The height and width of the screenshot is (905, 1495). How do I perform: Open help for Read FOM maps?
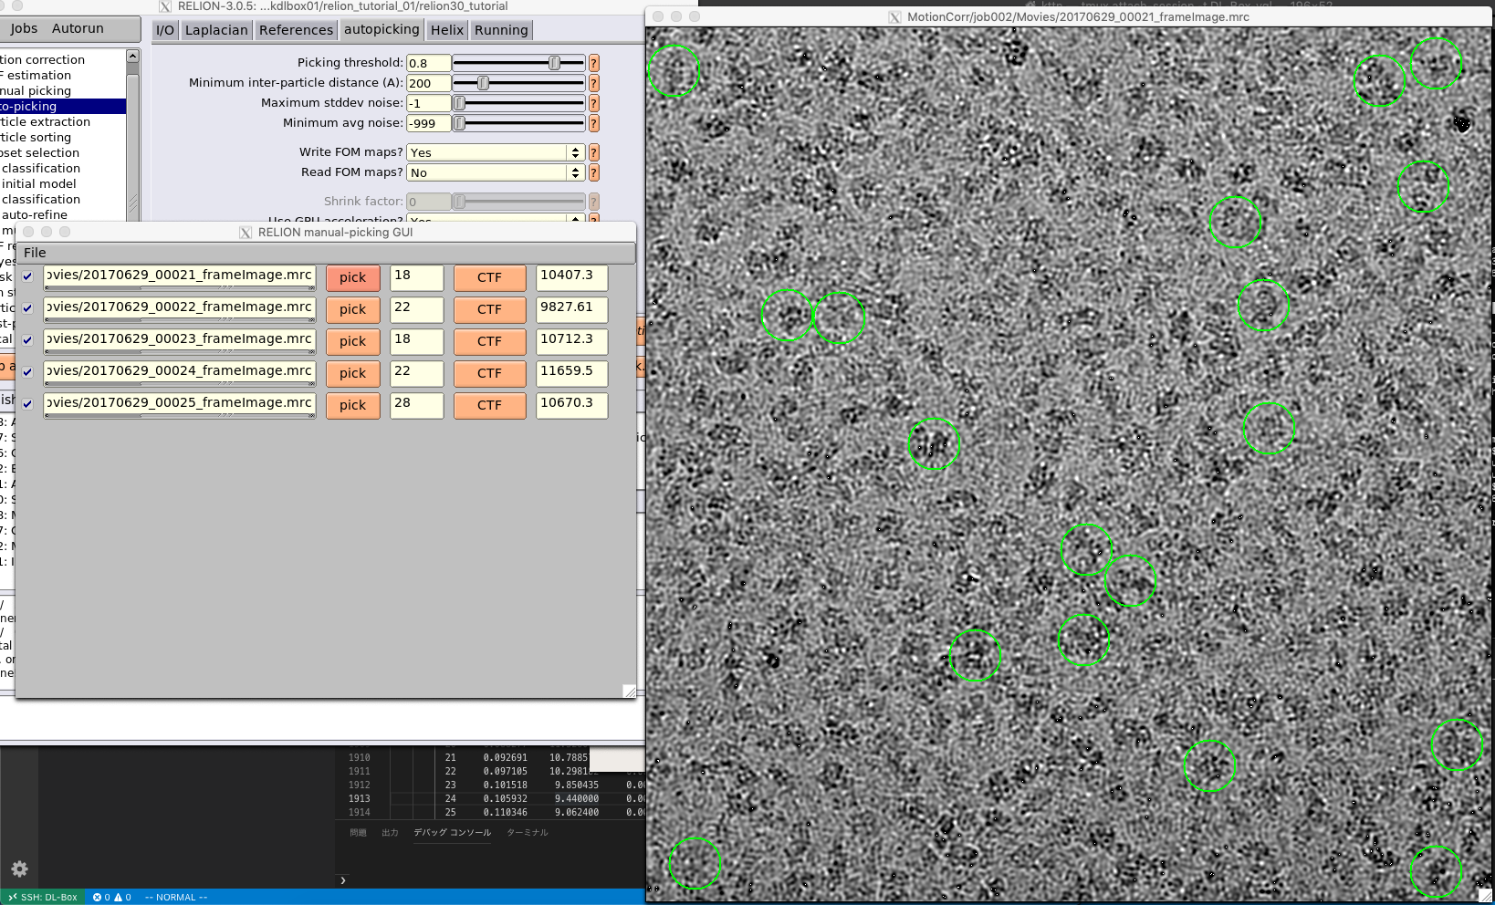[x=594, y=172]
